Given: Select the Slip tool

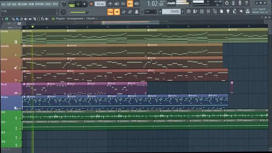Looking at the screenshot, I should [x=30, y=19].
